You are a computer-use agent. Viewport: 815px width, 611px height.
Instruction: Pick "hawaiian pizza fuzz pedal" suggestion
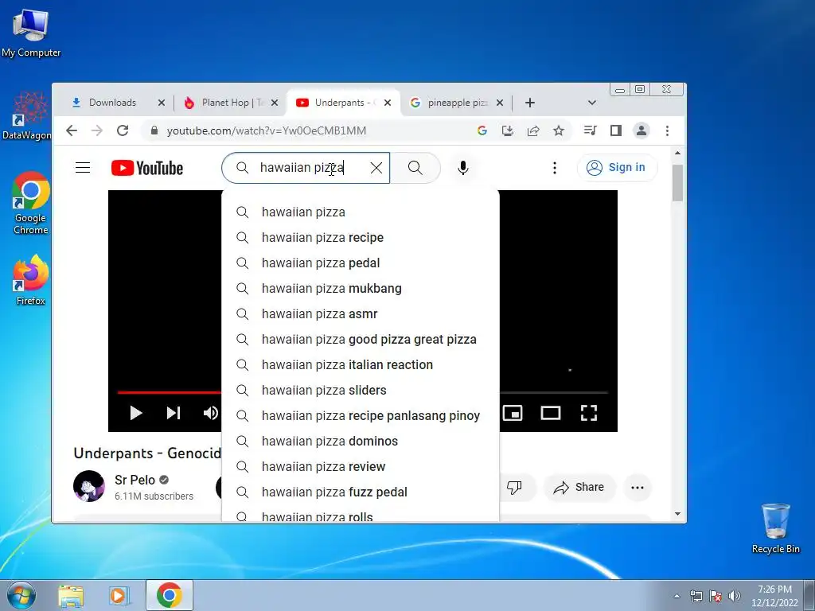pyautogui.click(x=361, y=492)
